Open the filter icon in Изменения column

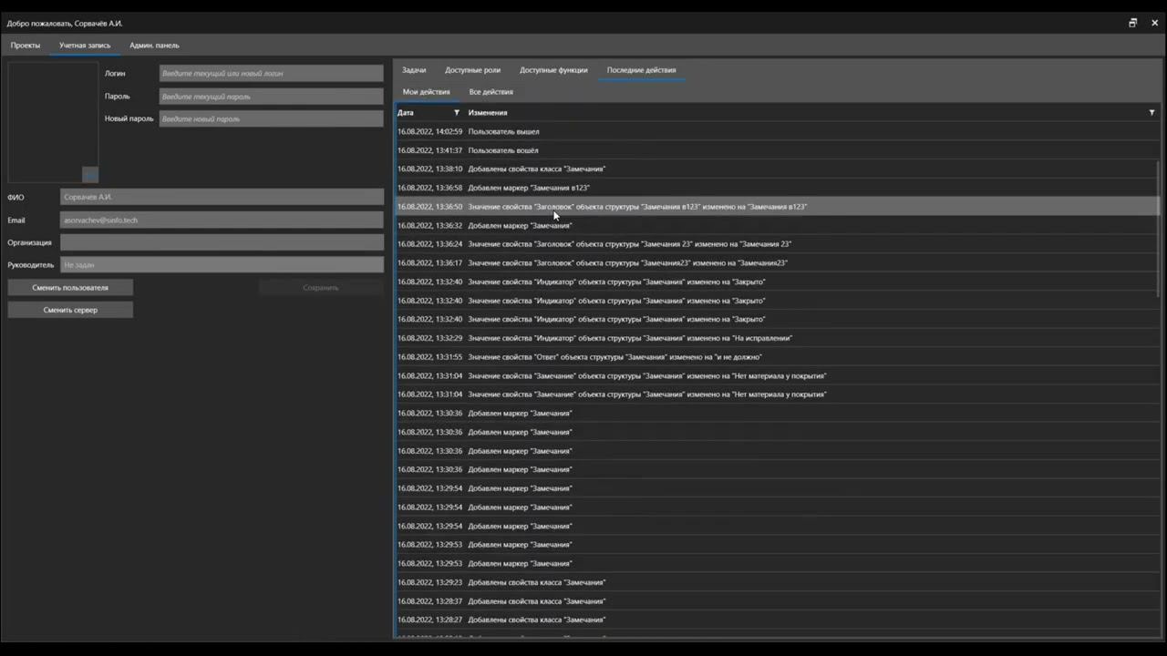tap(1152, 113)
